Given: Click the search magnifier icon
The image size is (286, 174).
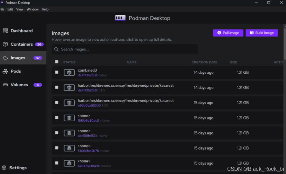Looking at the screenshot, I should point(56,50).
